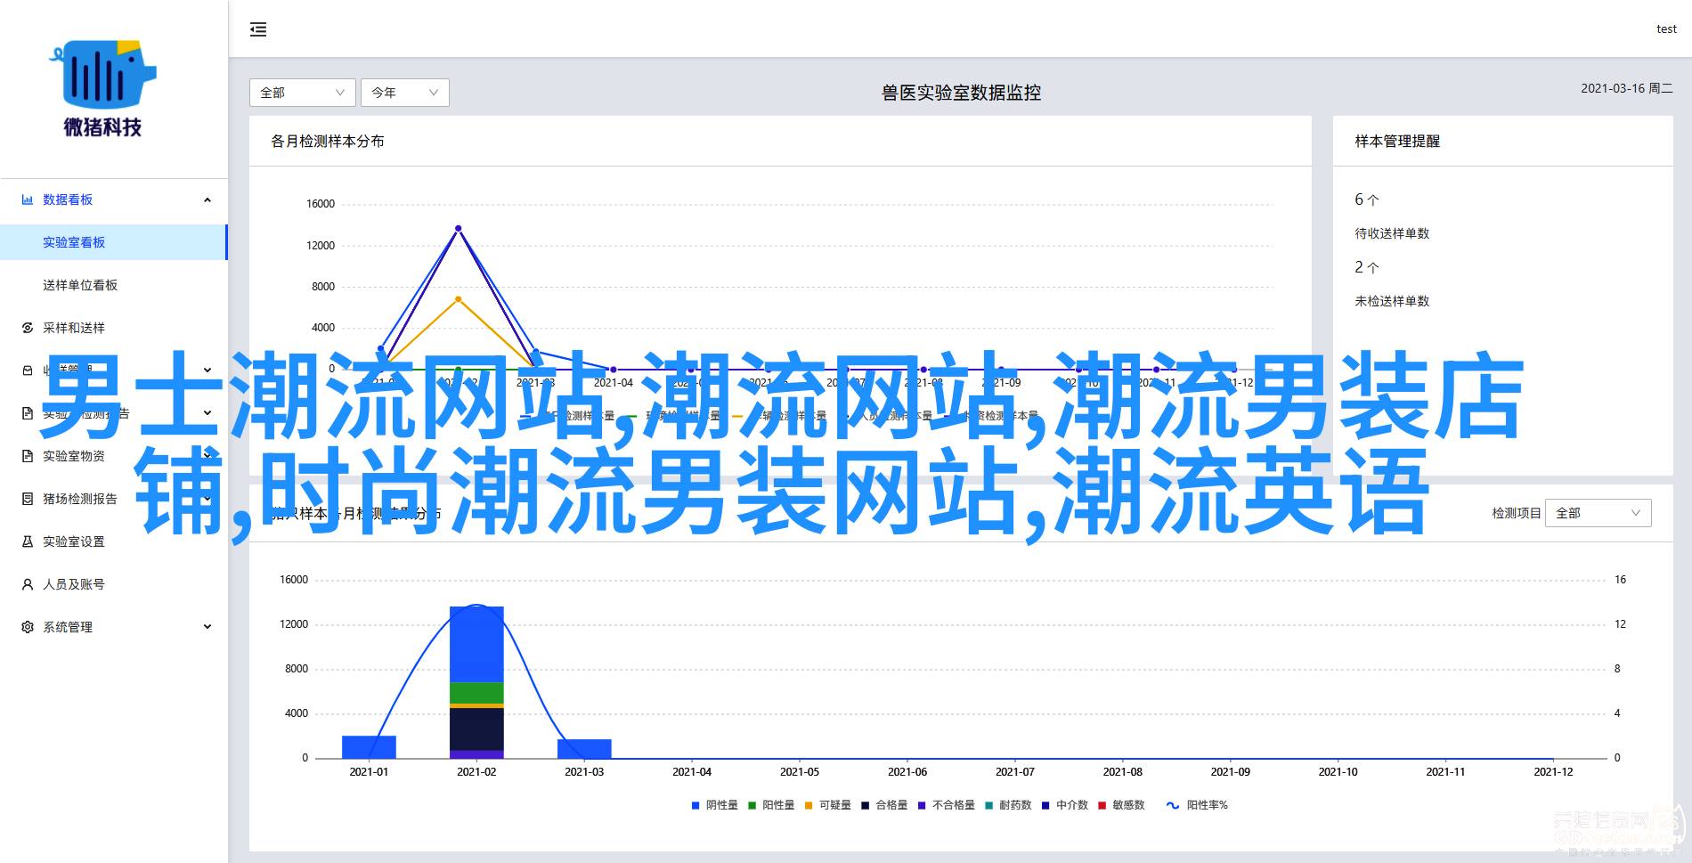Click the 采样和送样 sidebar icon

point(28,328)
